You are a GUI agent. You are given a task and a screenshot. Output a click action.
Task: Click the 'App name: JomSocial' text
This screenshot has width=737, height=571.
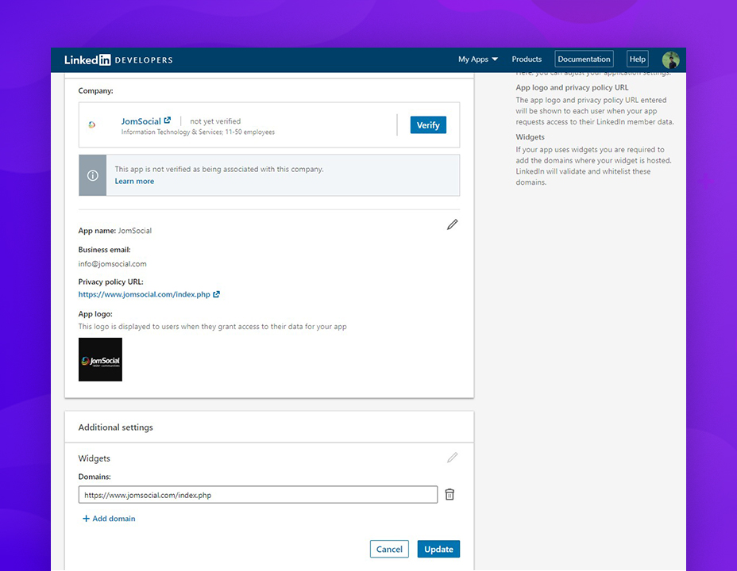pos(114,230)
